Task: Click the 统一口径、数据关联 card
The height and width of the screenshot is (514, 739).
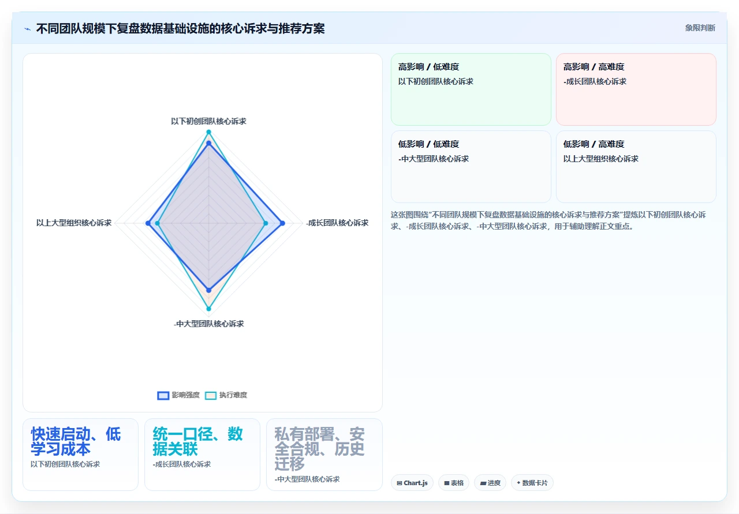Action: [202, 455]
